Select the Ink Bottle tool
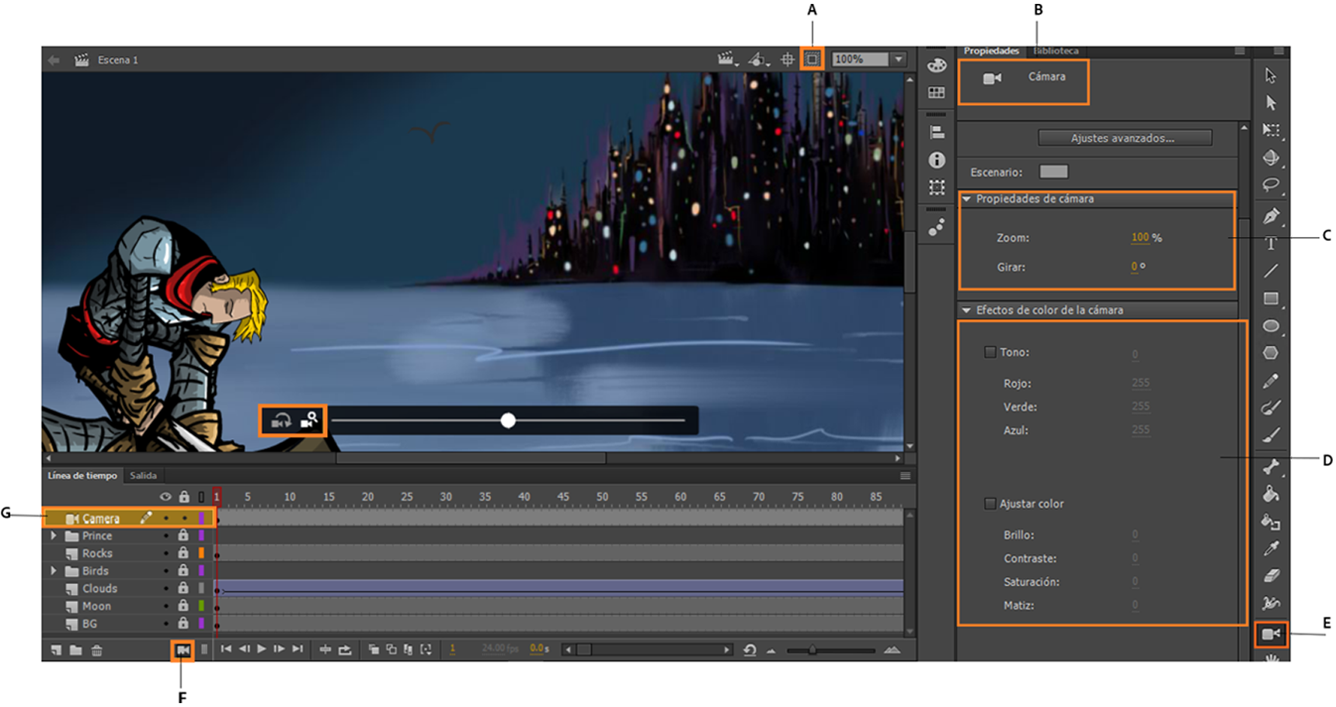Screen dimensions: 1336x707 click(x=1271, y=521)
